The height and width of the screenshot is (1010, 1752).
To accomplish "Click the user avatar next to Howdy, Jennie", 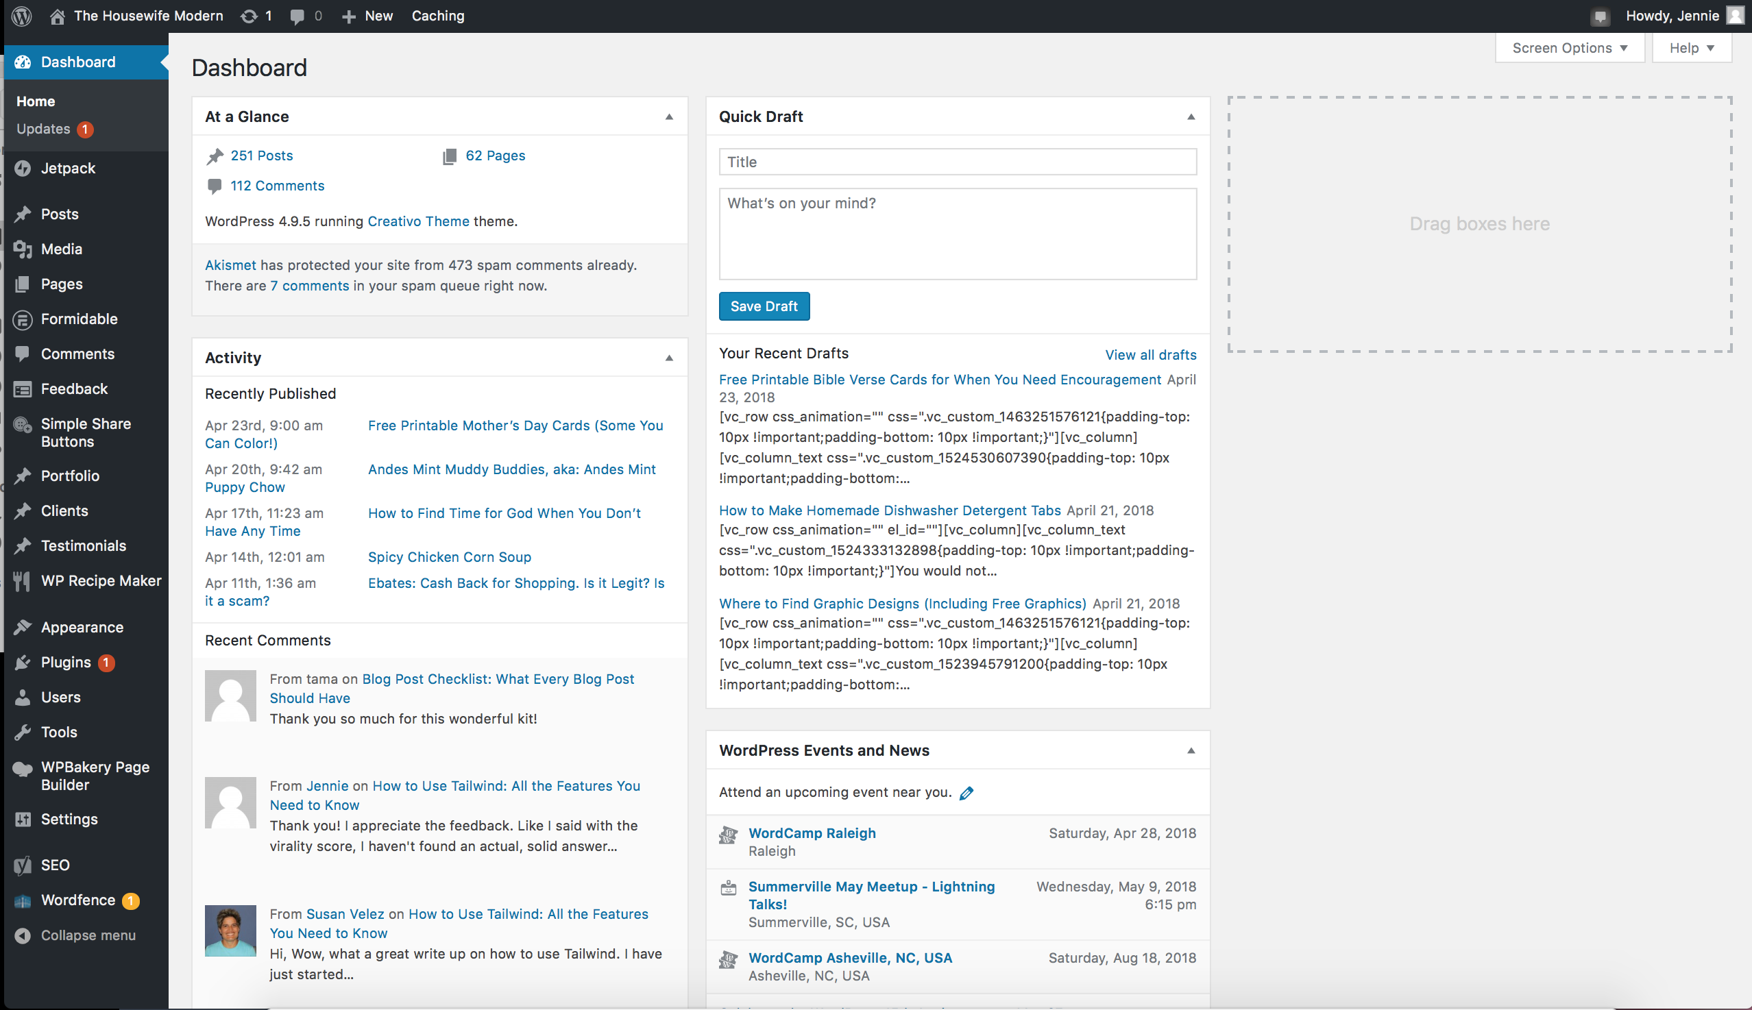I will (x=1735, y=15).
